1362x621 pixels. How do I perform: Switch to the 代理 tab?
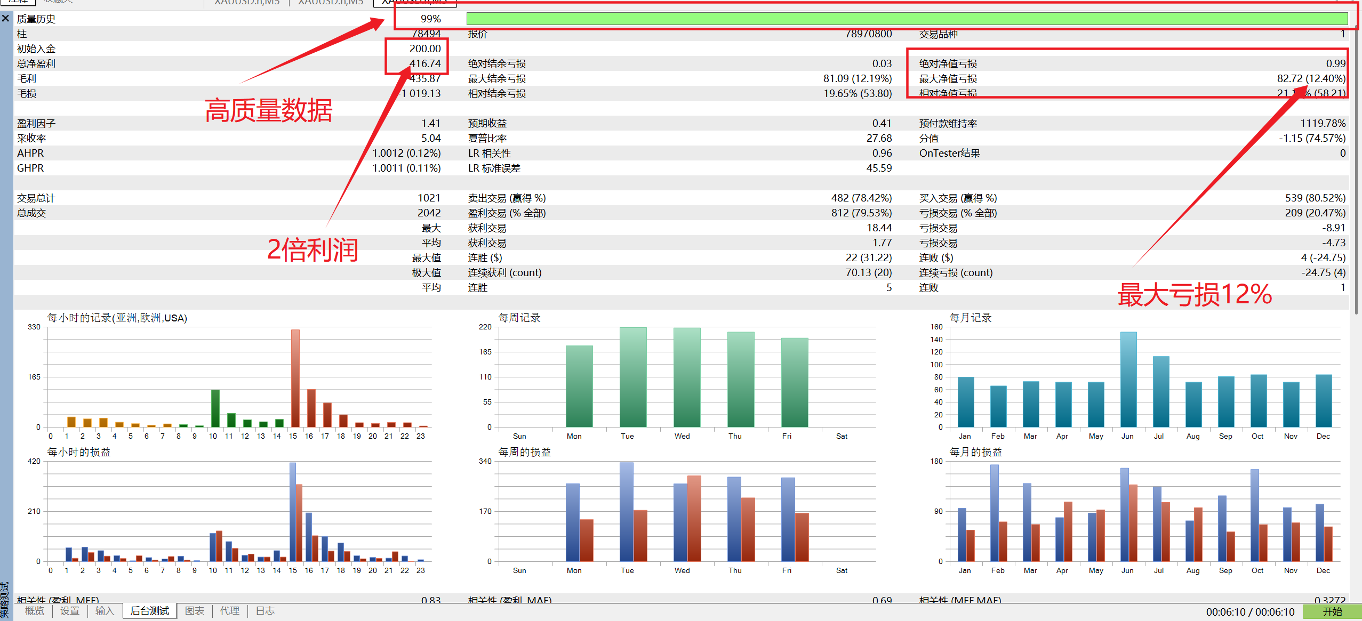tap(230, 611)
